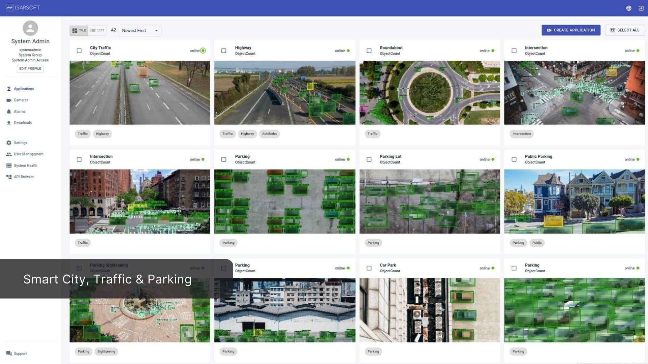The image size is (648, 364).
Task: Check the Public Parking application checkbox
Action: [x=514, y=159]
